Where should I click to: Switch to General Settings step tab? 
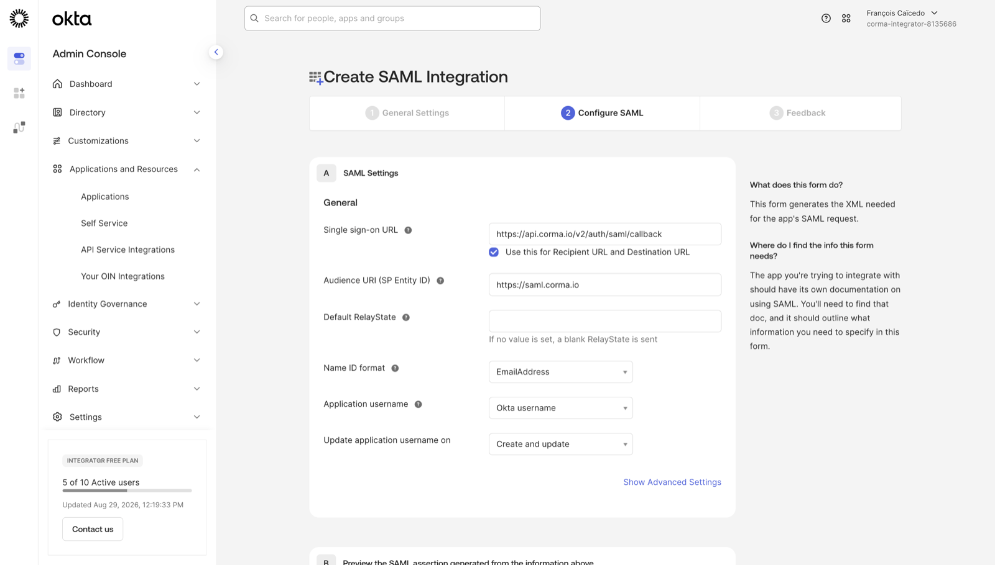[407, 113]
